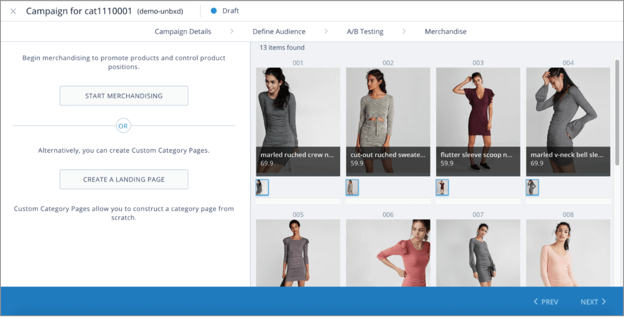Close the campaign editor with the X icon
The width and height of the screenshot is (624, 318).
pyautogui.click(x=13, y=11)
